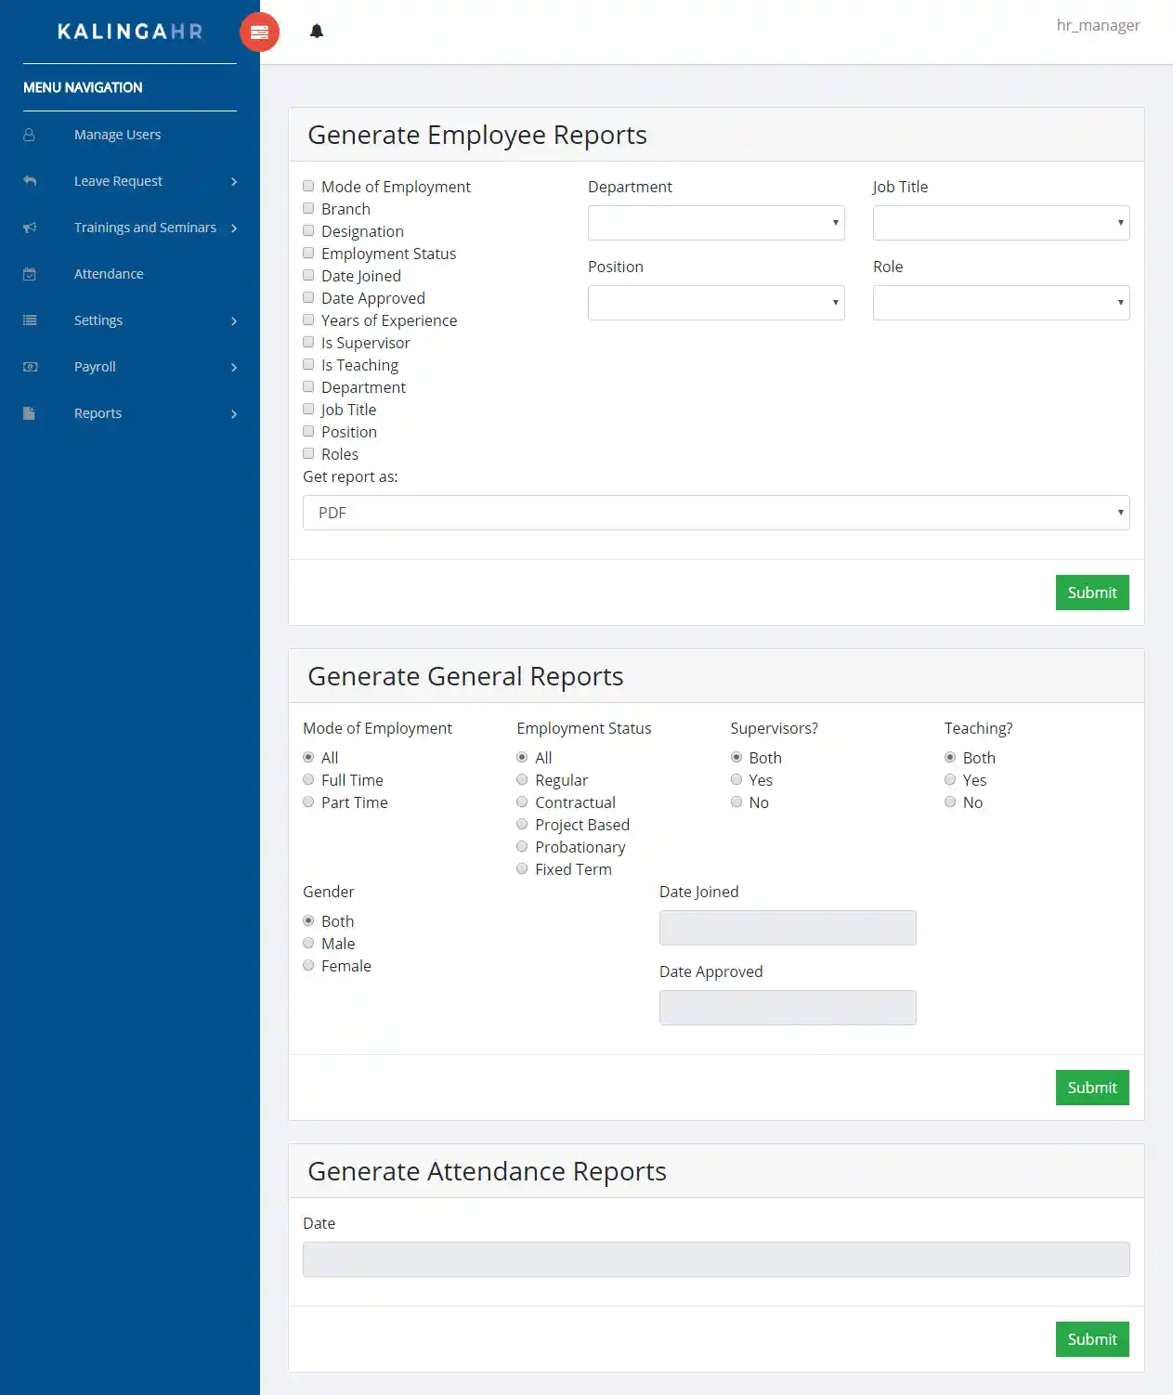This screenshot has height=1395, width=1173.
Task: Click the Attendance calendar icon
Action: 30,274
